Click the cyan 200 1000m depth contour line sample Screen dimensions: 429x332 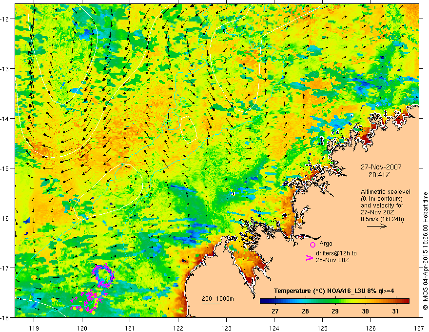[x=212, y=304]
